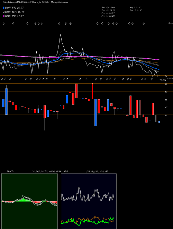Select the DOW ST: 16.07 label
The height and width of the screenshot is (229, 173).
pyautogui.click(x=14, y=8)
